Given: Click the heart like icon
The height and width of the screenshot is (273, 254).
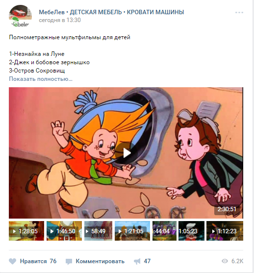Looking at the screenshot, I should click(13, 261).
